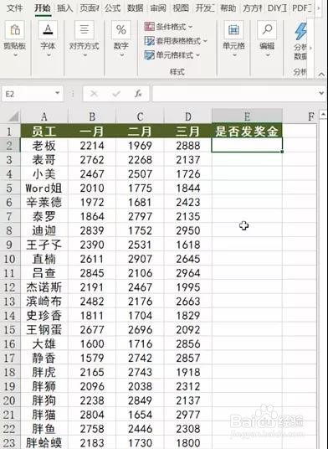Select the cell with value 2964
The height and width of the screenshot is (449, 328).
pyautogui.click(x=188, y=273)
